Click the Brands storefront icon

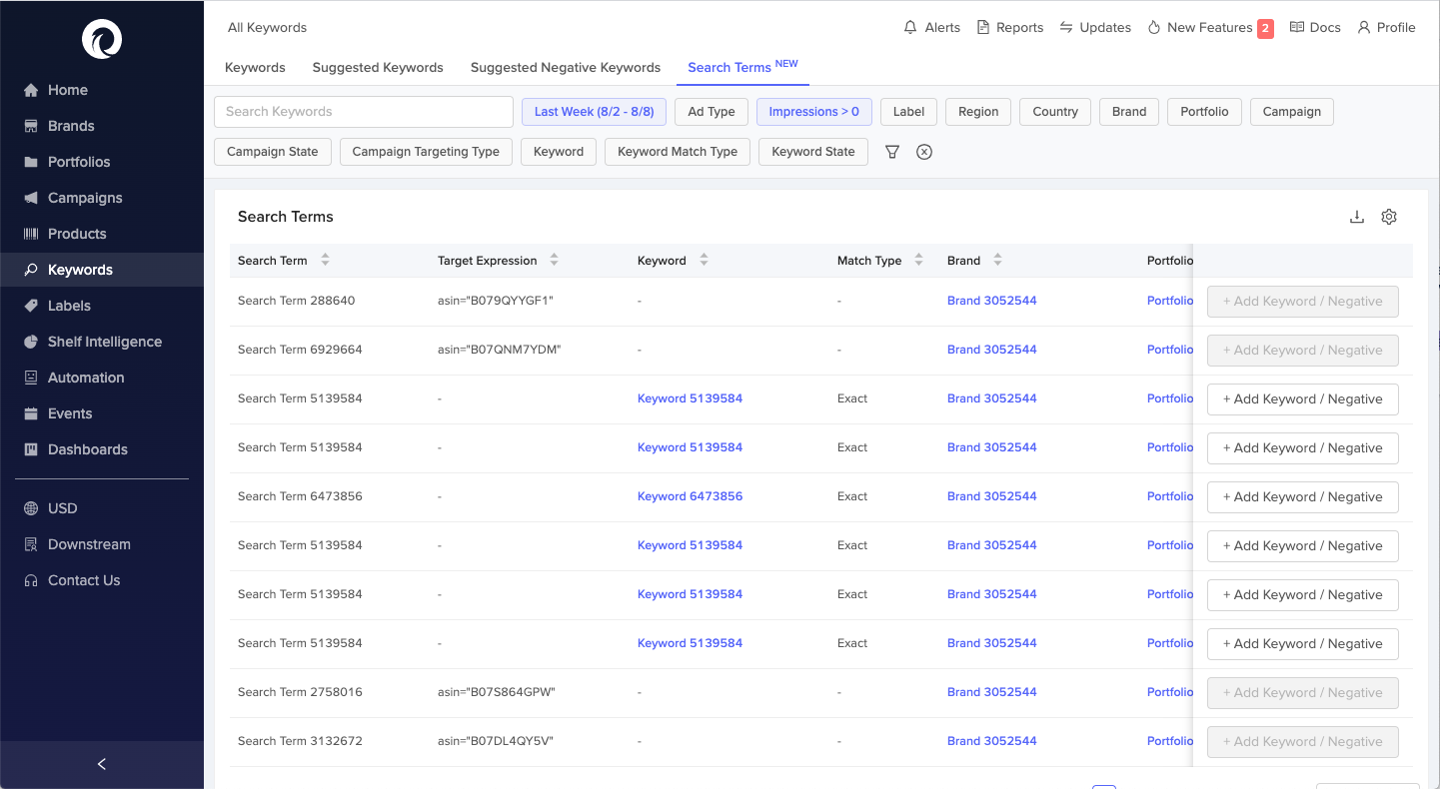pyautogui.click(x=31, y=126)
